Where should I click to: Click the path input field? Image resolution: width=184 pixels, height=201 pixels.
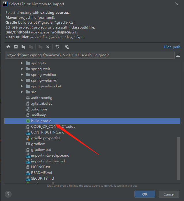pyautogui.click(x=90, y=55)
